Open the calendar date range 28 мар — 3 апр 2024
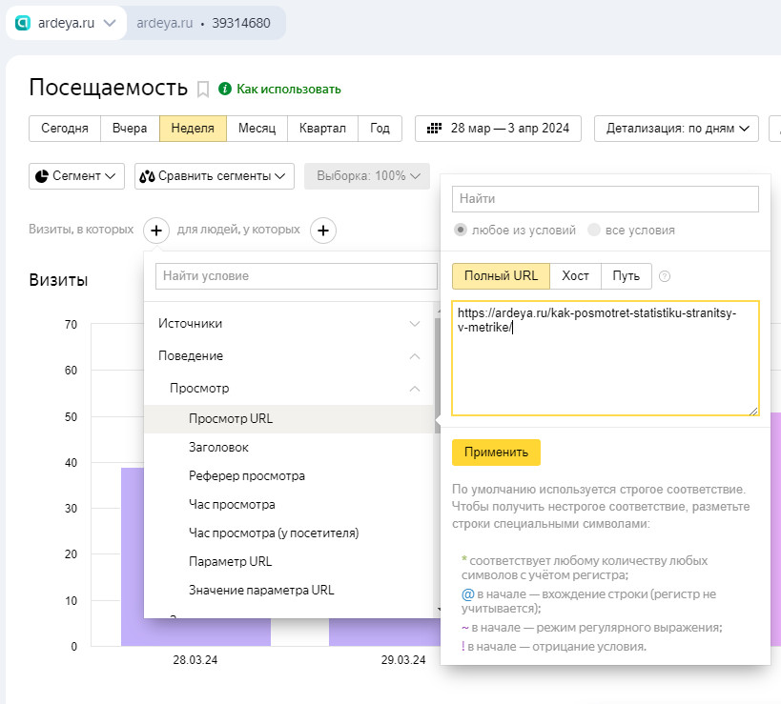781x704 pixels. pyautogui.click(x=498, y=129)
